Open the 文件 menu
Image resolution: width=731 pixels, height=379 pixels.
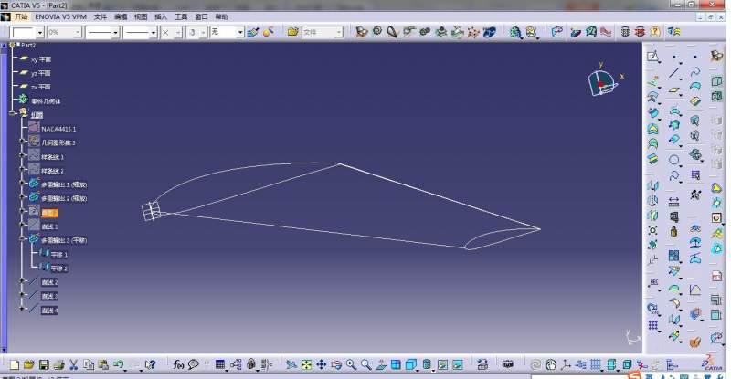pos(101,16)
